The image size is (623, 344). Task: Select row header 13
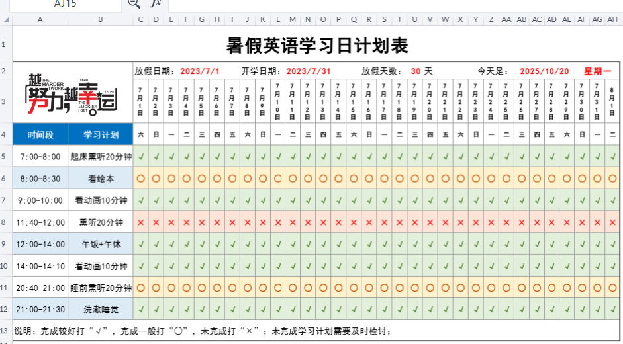pos(6,331)
